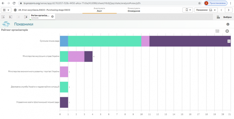This screenshot has height=119, width=234.
Task: Select the Управління освіти Шосткинської bar
Action: [x=64, y=102]
